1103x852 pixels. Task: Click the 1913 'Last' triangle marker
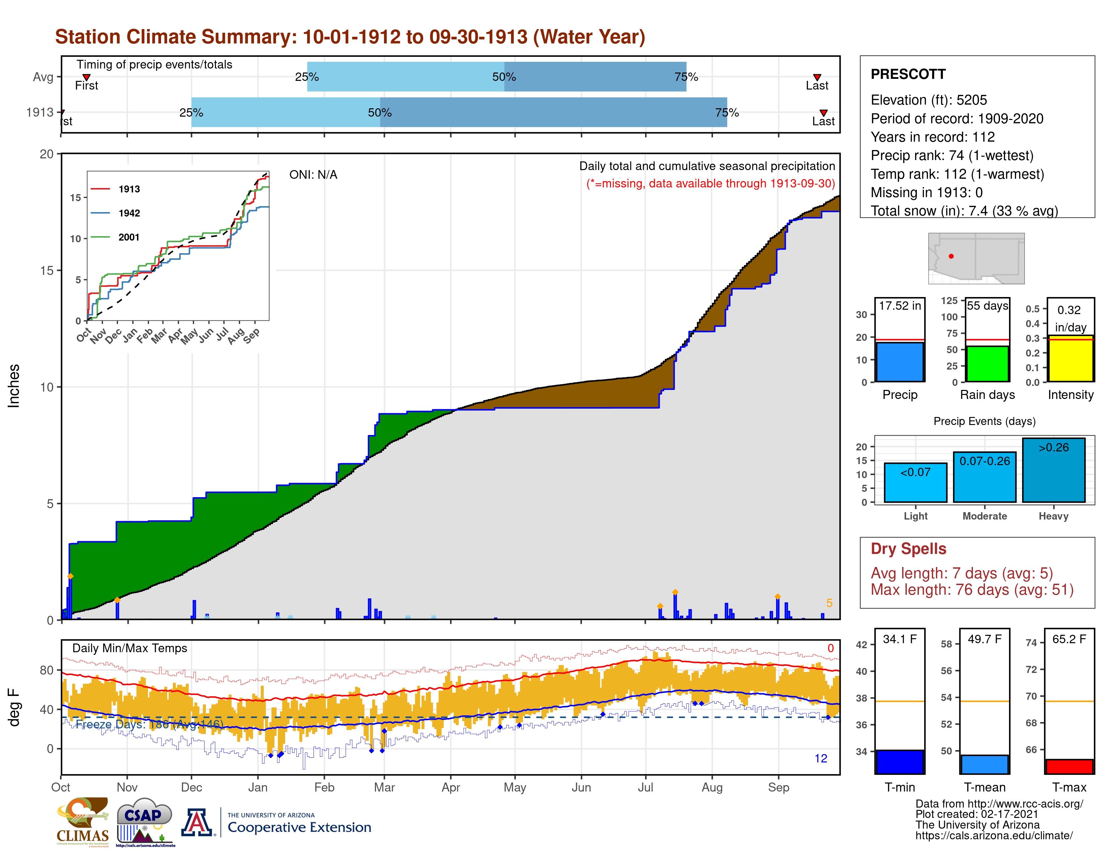pyautogui.click(x=823, y=113)
